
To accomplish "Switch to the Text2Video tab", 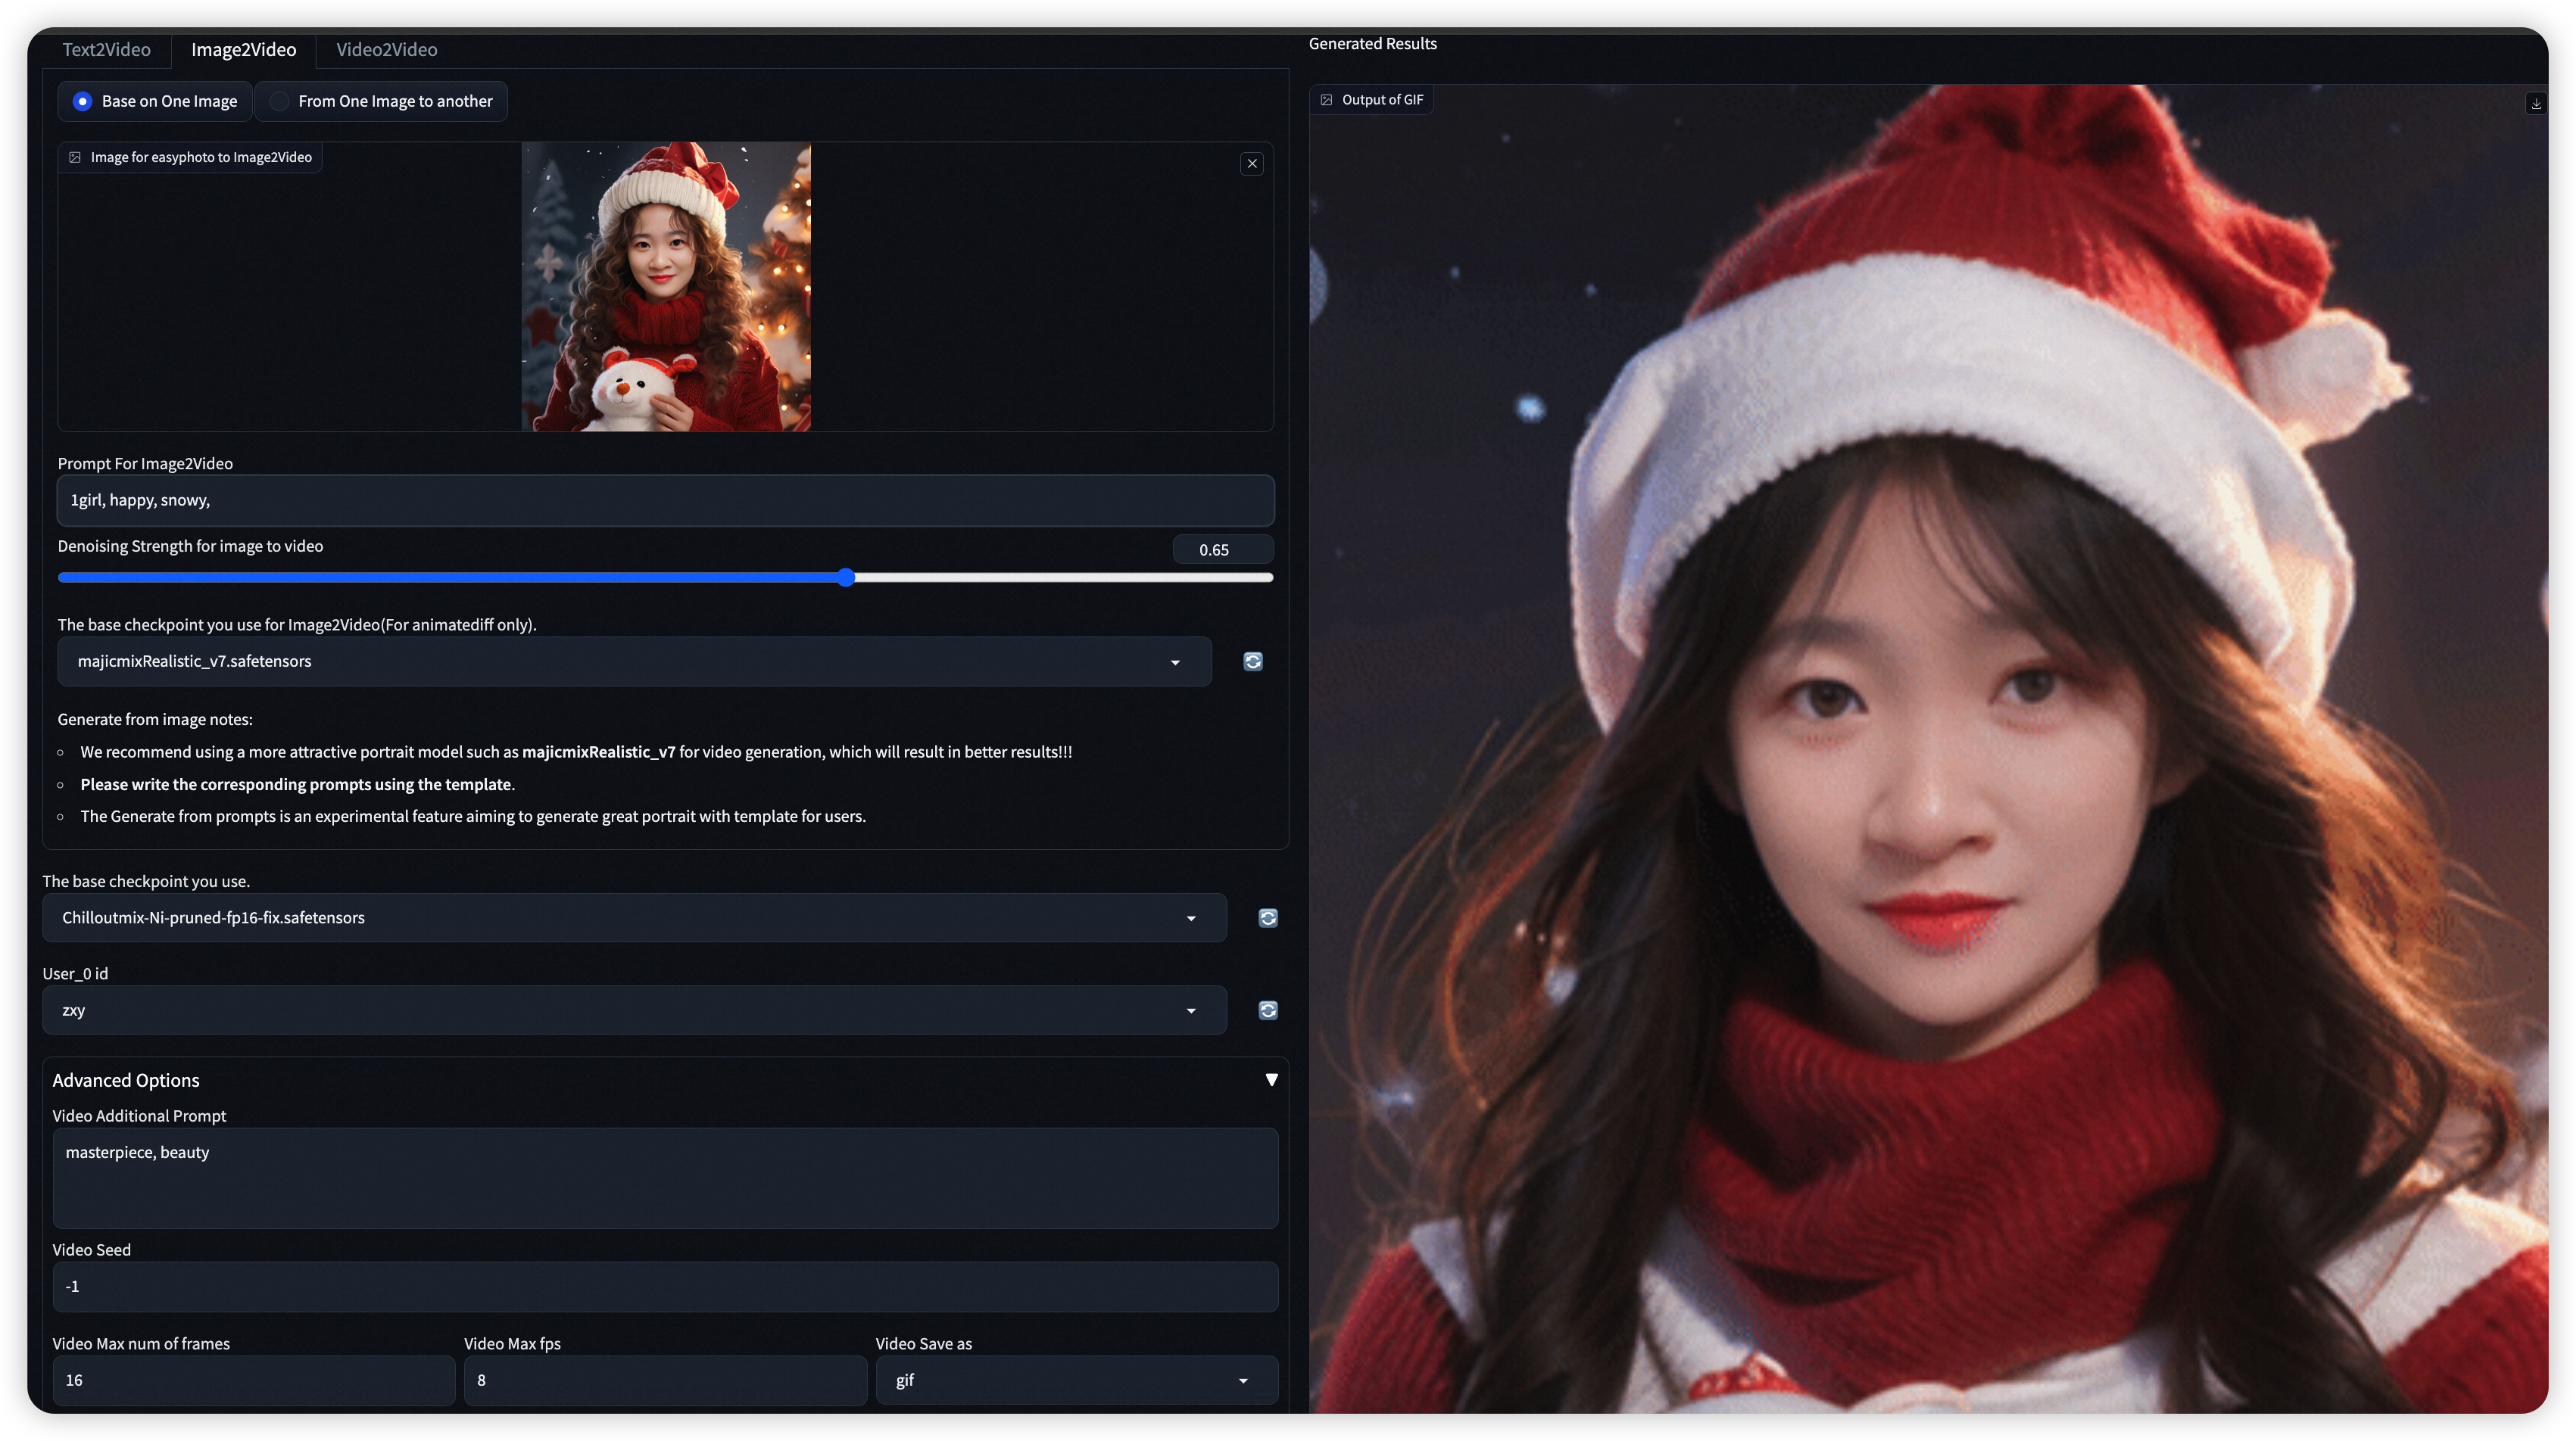I will [106, 49].
